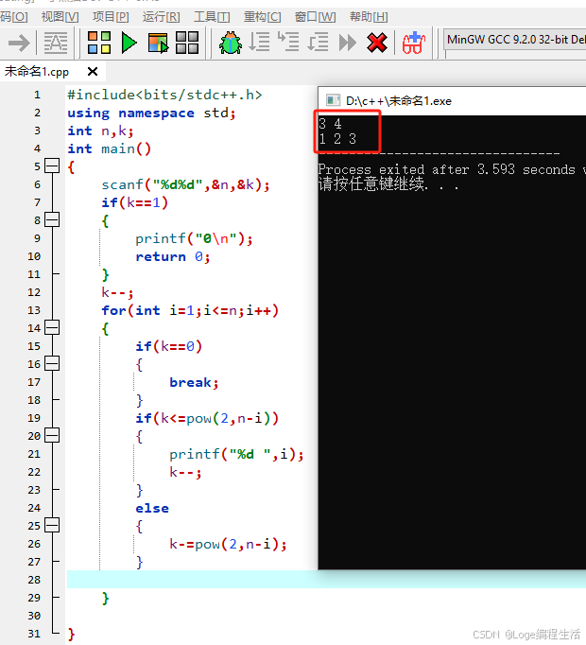The height and width of the screenshot is (645, 586).
Task: Open the 重构[C] menu
Action: pos(263,17)
